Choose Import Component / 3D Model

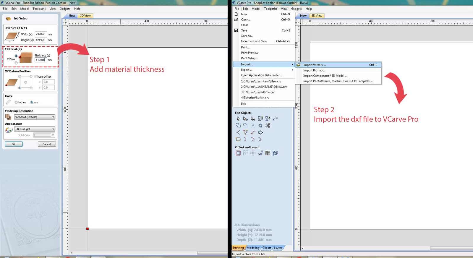[338, 76]
